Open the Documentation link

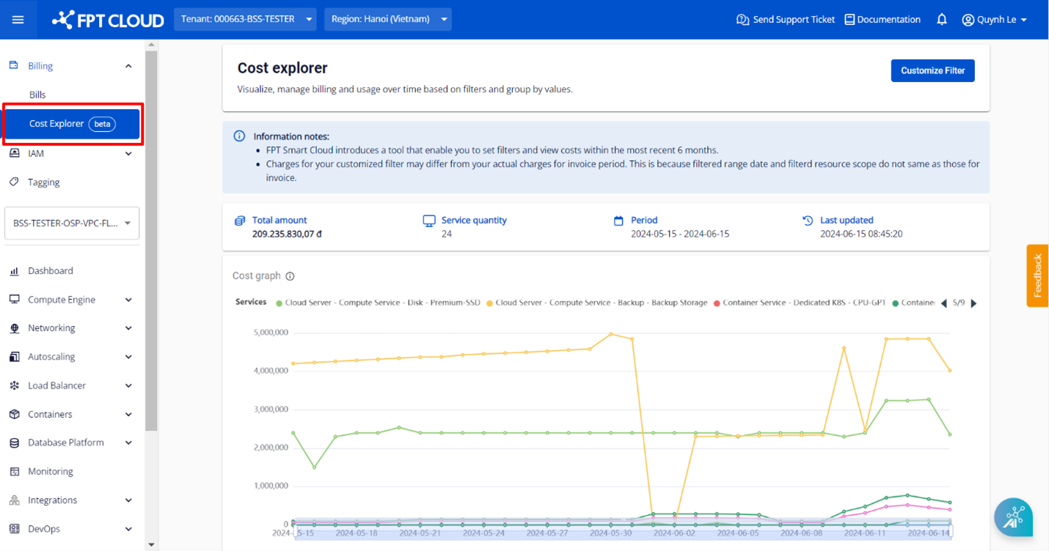pyautogui.click(x=888, y=20)
